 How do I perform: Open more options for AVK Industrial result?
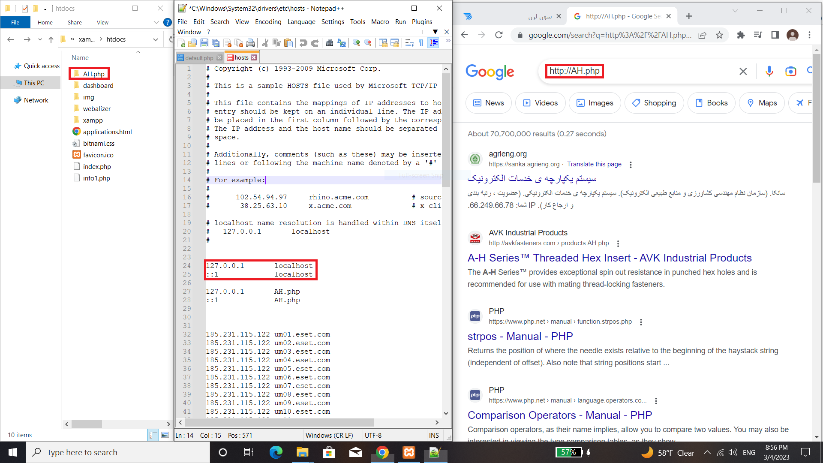pos(618,244)
